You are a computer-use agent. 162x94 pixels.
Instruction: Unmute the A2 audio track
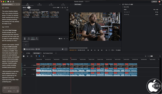(35, 74)
